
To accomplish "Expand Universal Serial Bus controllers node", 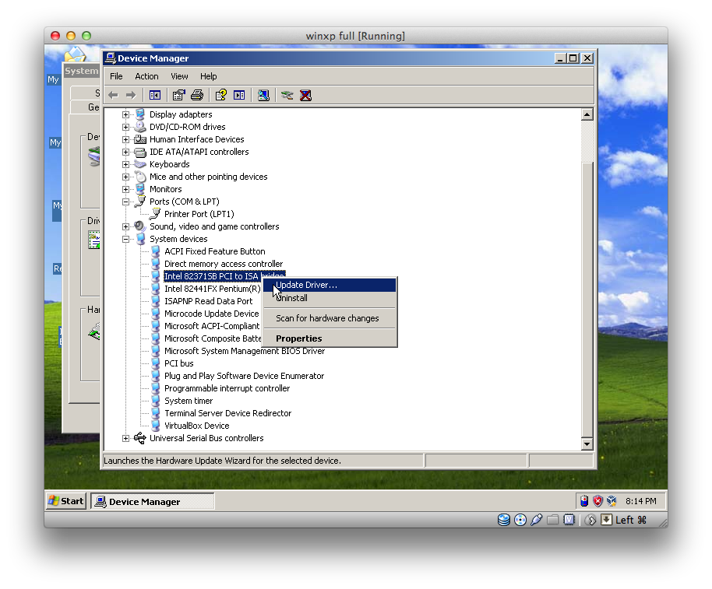I will click(x=125, y=439).
